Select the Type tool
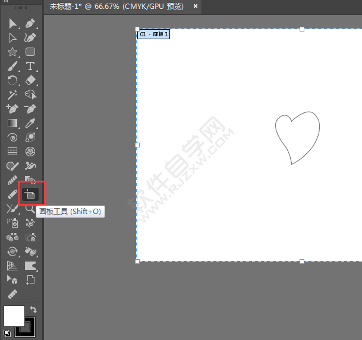The image size is (362, 340). click(x=30, y=66)
